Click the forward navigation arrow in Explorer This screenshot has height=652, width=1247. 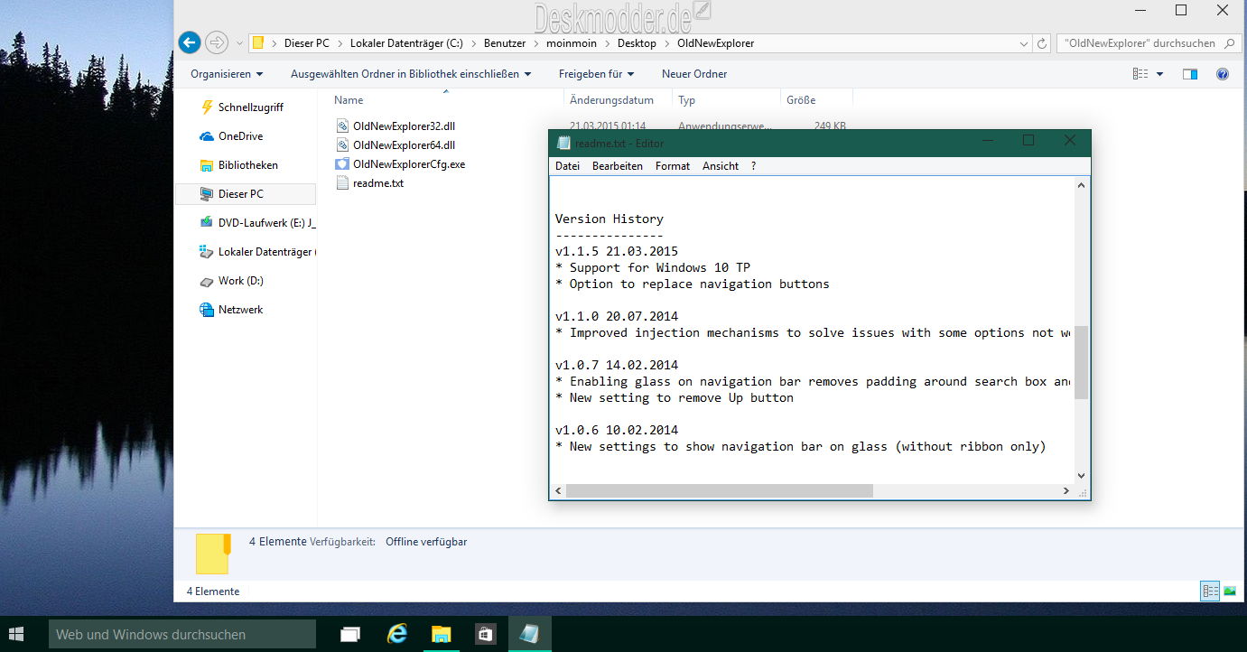click(x=217, y=42)
